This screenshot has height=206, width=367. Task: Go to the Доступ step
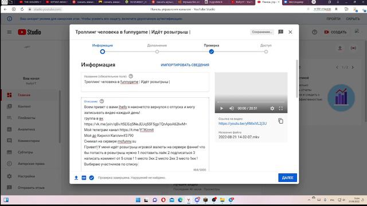pyautogui.click(x=266, y=49)
